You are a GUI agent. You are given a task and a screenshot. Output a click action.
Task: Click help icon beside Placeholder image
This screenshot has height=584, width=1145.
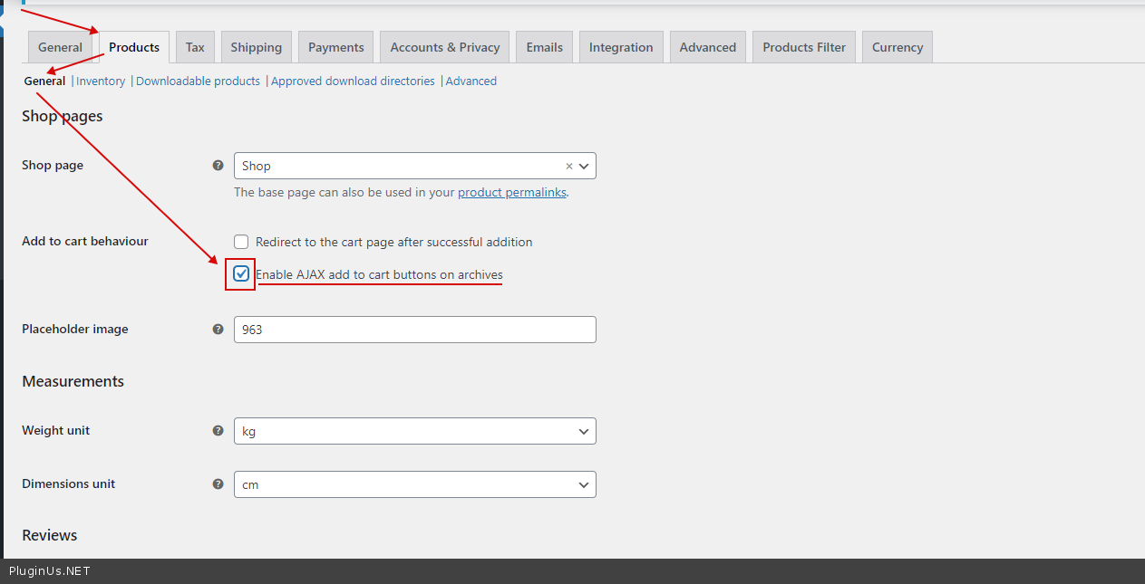click(x=218, y=330)
